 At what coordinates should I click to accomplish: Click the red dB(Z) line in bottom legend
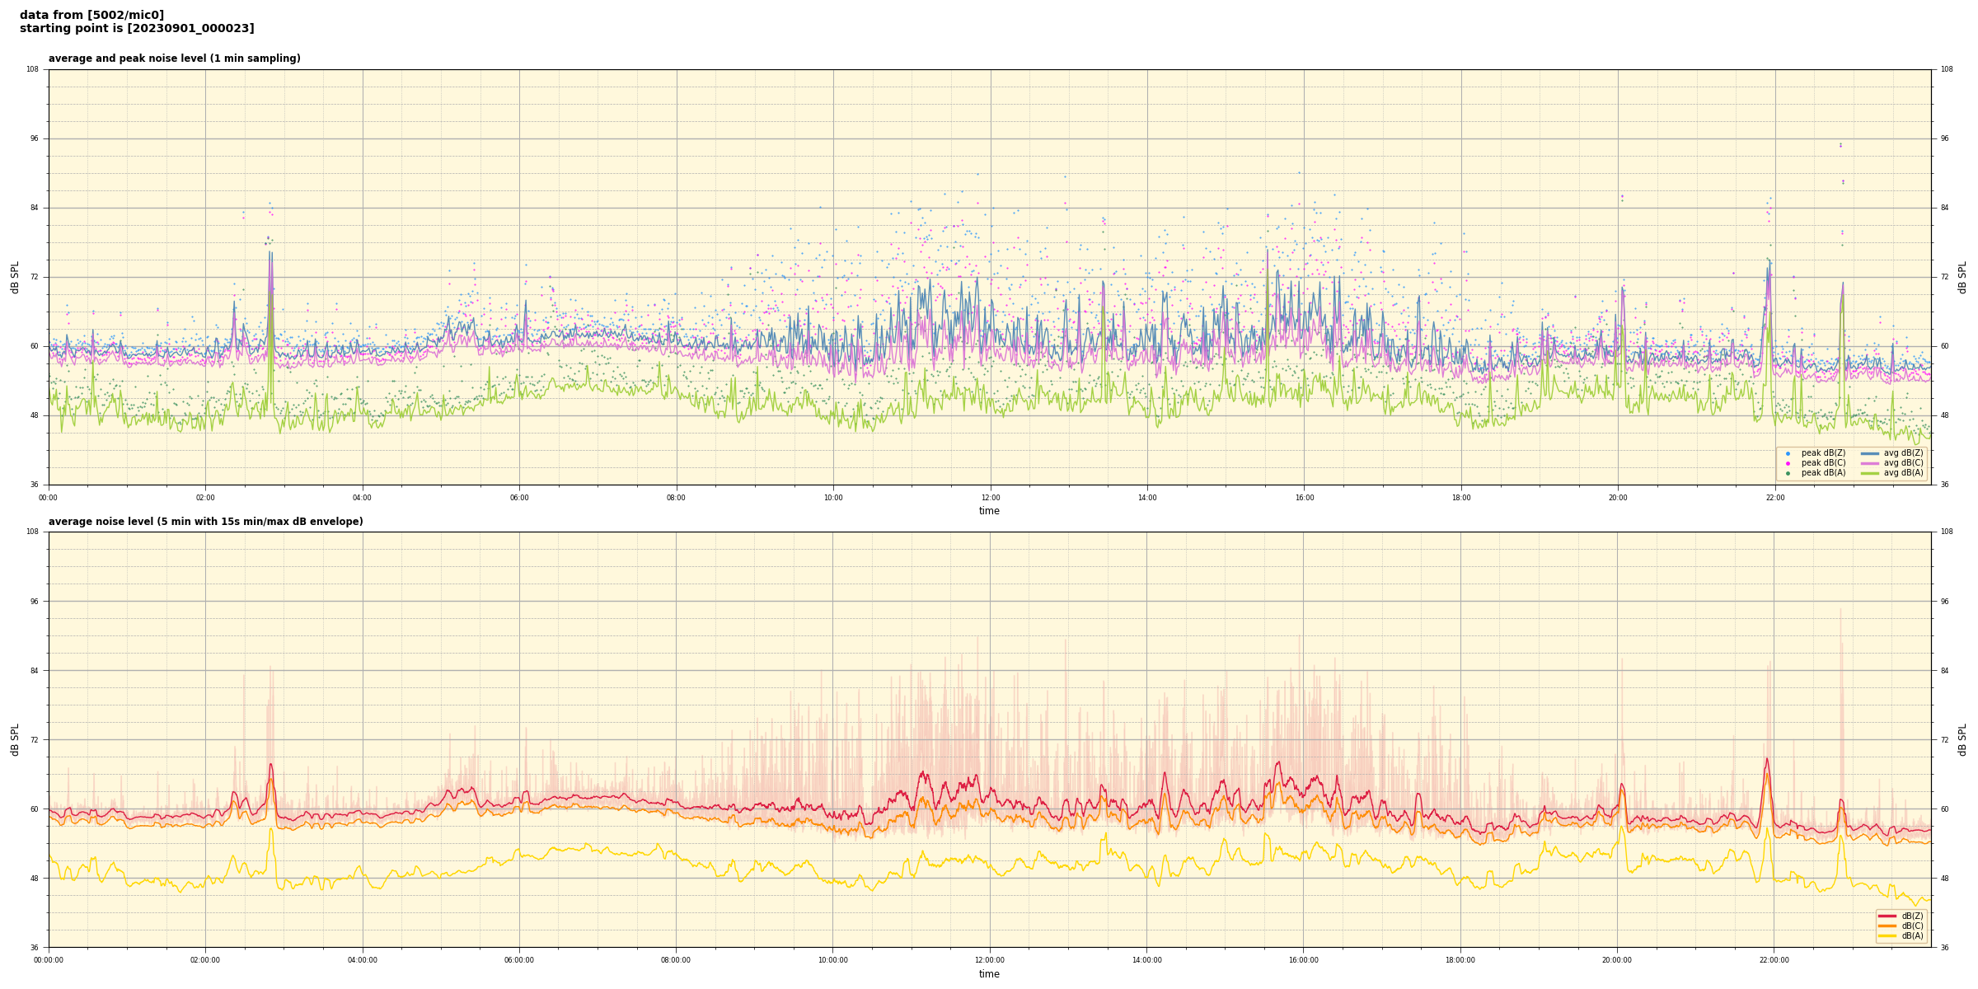point(1887,916)
